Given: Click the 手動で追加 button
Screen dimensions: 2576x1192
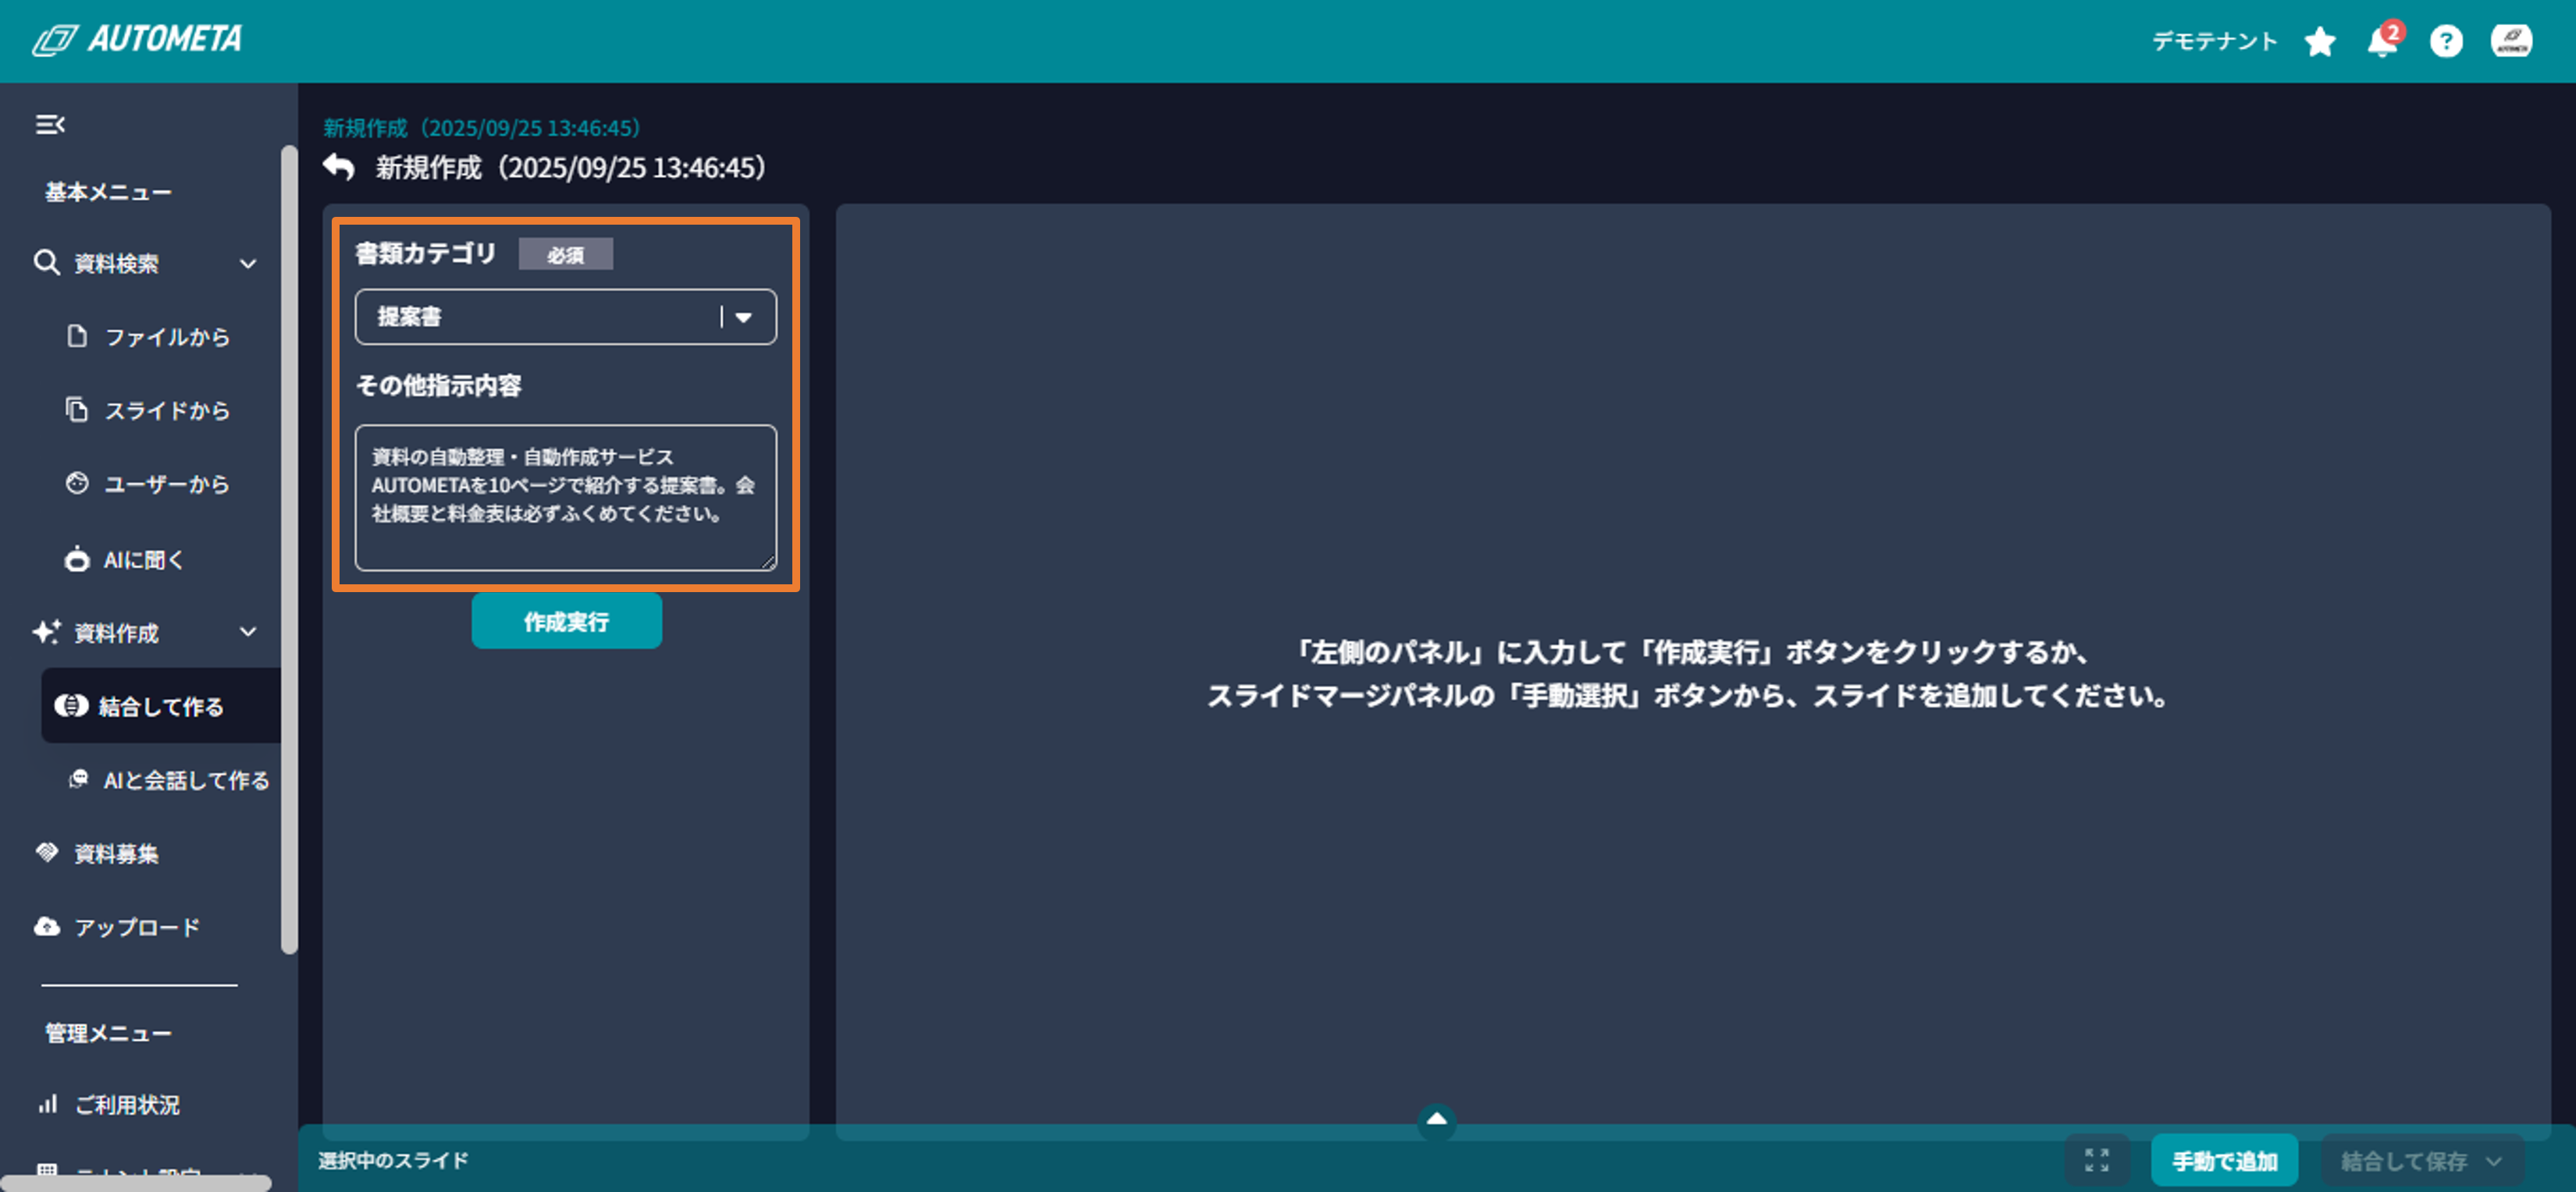Looking at the screenshot, I should pyautogui.click(x=2224, y=1161).
